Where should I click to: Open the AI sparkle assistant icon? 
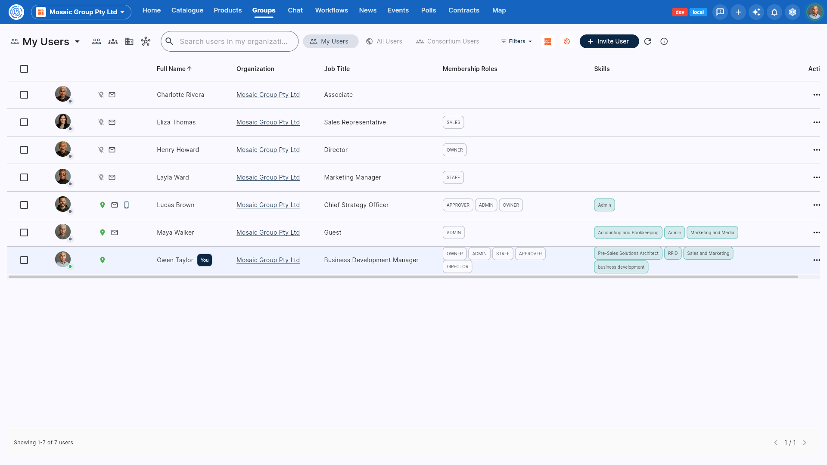point(756,12)
